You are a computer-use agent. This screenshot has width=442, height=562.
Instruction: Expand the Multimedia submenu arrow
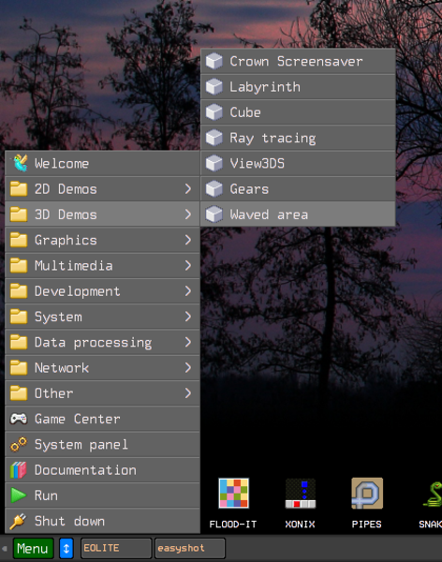(188, 266)
